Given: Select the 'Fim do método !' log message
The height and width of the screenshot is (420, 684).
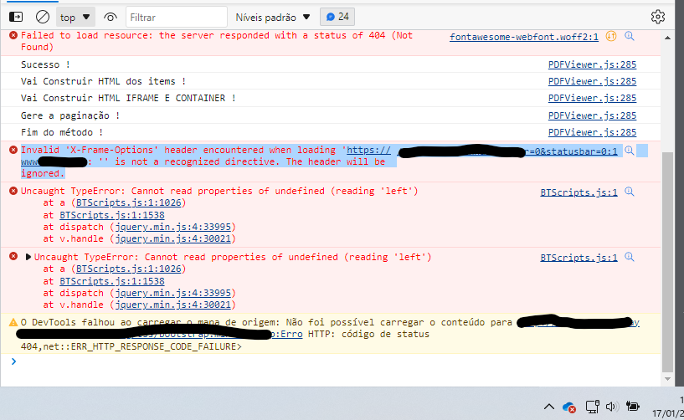Looking at the screenshot, I should [62, 132].
